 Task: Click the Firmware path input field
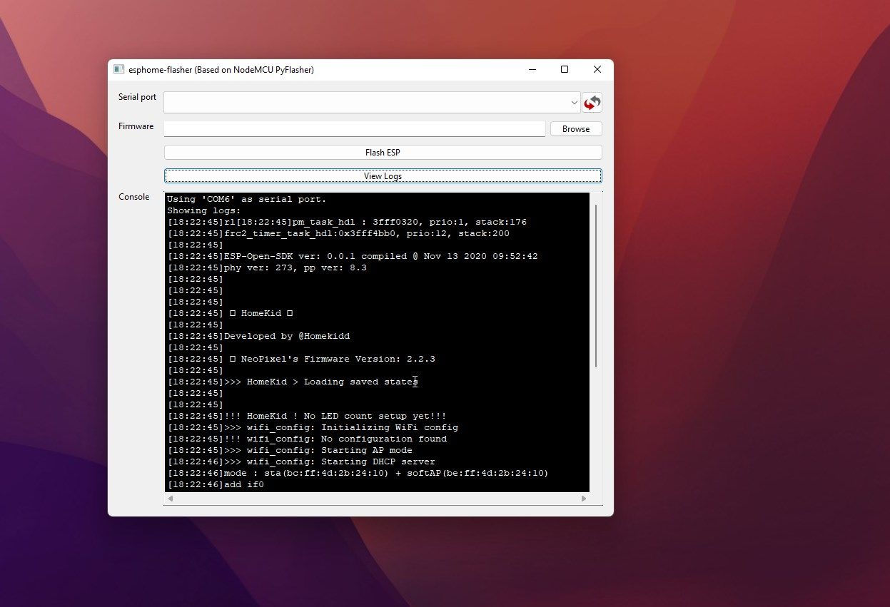[355, 128]
